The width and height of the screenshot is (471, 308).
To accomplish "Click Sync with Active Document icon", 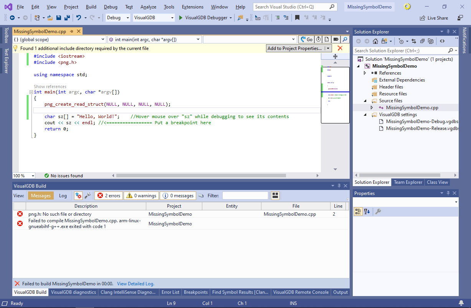I will coord(414,41).
